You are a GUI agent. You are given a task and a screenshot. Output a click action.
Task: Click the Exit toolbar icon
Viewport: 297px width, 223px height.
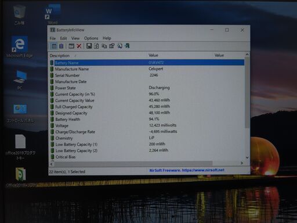(127, 46)
